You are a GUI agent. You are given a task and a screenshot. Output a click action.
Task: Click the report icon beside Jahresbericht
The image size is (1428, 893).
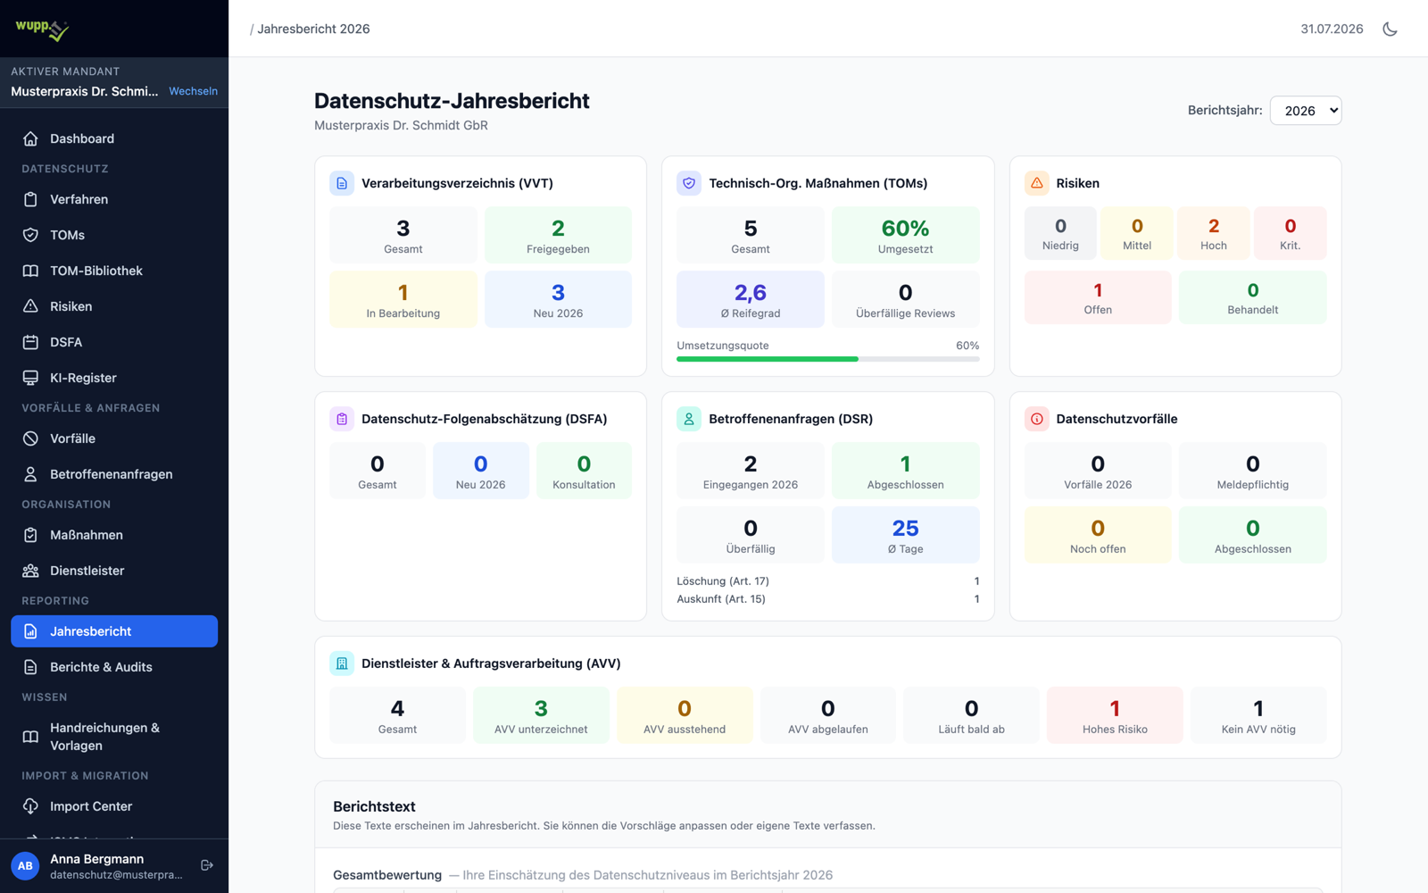click(30, 631)
